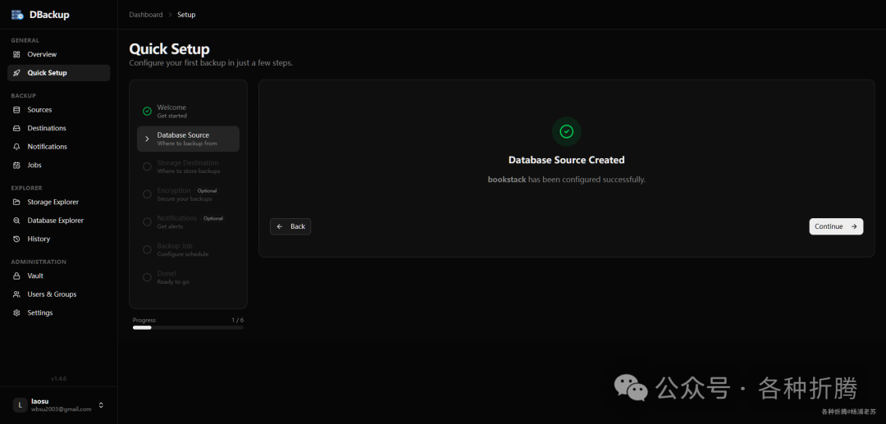Viewport: 886px width, 424px height.
Task: Click the Overview grid icon
Action: coord(16,54)
